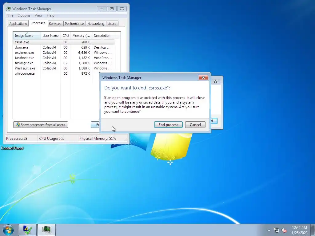Screen dimensions: 315x236
Task: Sort by the CPU column header
Action: [66, 36]
